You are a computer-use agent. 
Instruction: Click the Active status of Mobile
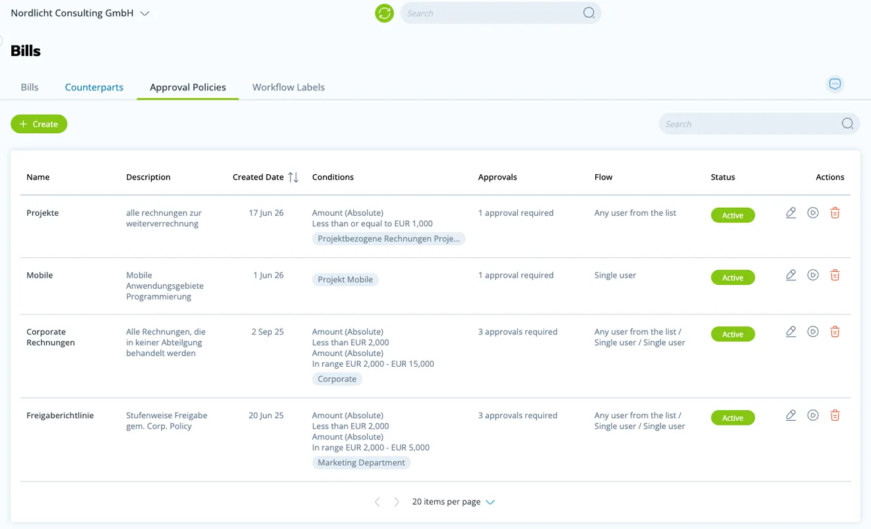(x=732, y=278)
